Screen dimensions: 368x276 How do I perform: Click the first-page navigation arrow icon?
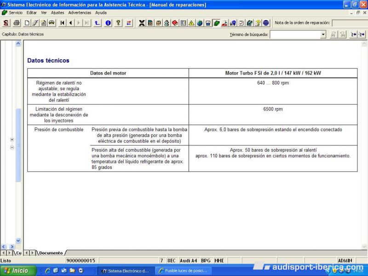click(63, 23)
